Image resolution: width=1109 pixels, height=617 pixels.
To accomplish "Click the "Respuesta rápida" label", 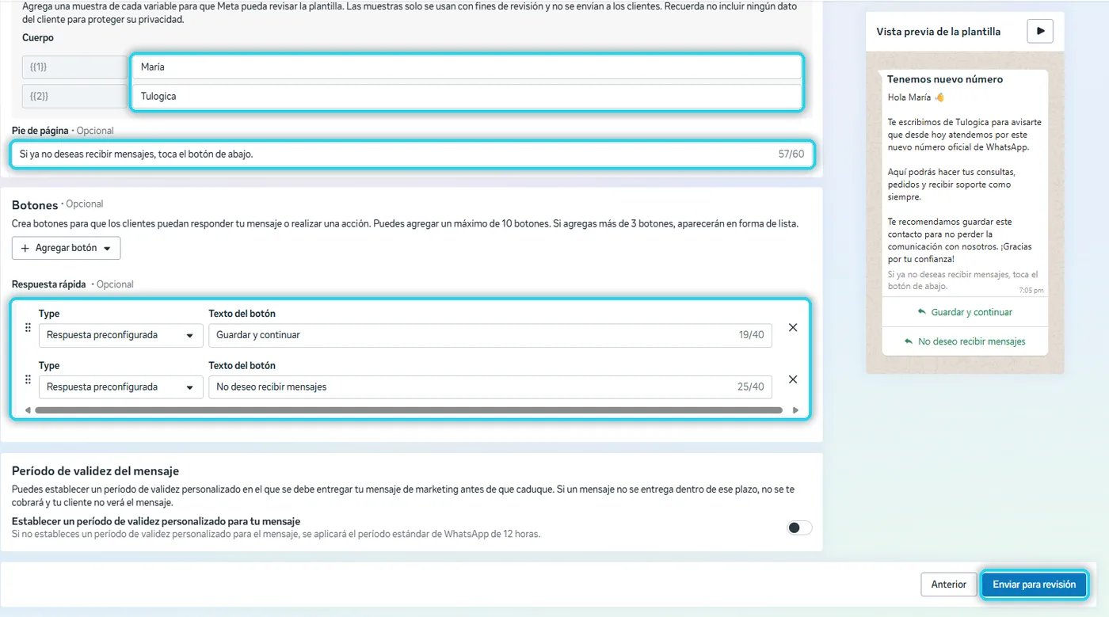I will [x=49, y=284].
